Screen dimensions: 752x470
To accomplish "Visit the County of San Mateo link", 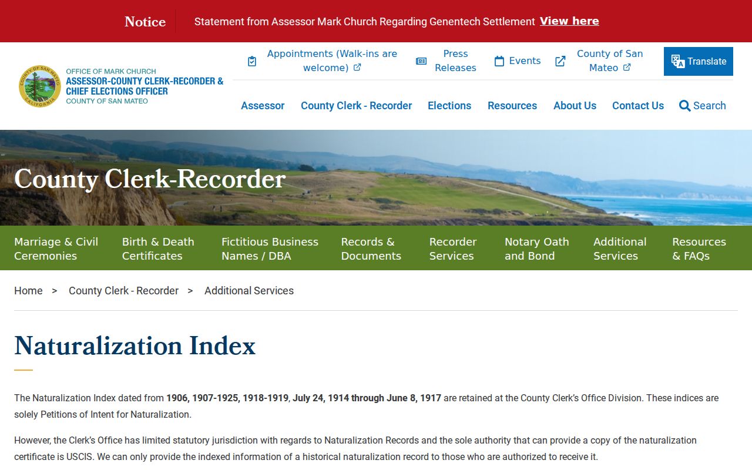I will point(610,61).
